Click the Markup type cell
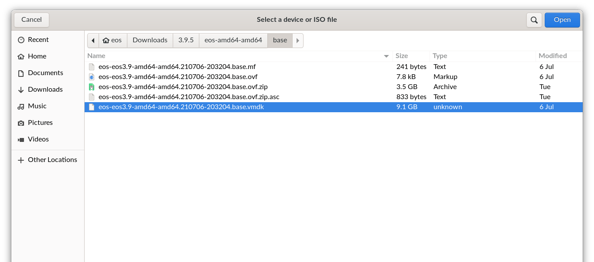 pos(445,77)
